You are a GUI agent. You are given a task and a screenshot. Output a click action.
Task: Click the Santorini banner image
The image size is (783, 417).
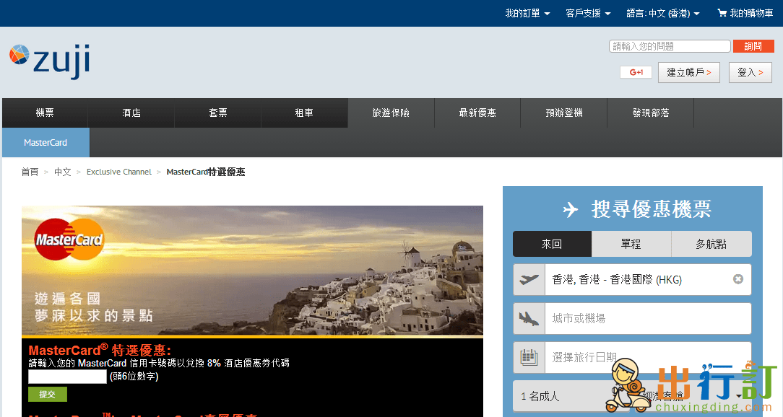point(252,271)
